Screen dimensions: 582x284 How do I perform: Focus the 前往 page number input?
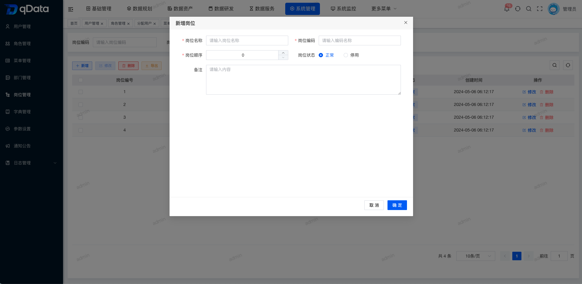click(559, 256)
